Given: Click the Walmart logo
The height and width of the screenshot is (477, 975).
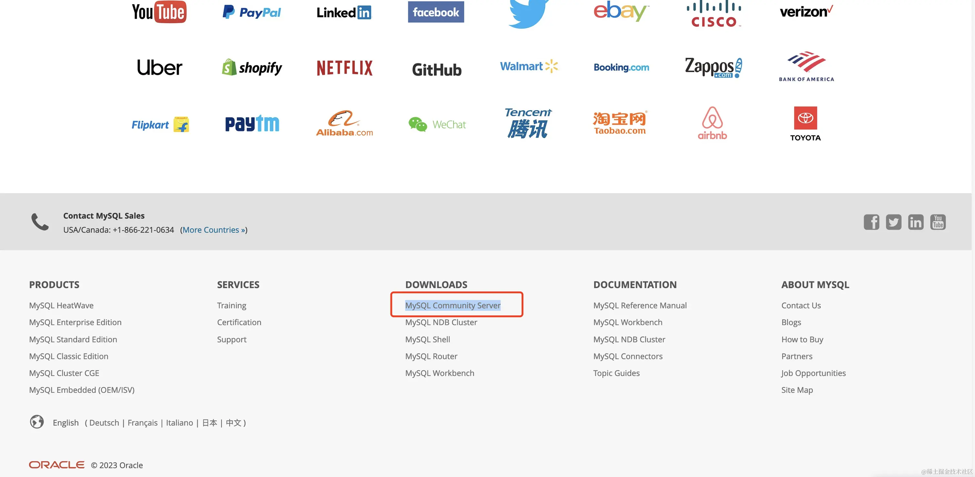Looking at the screenshot, I should 529,66.
